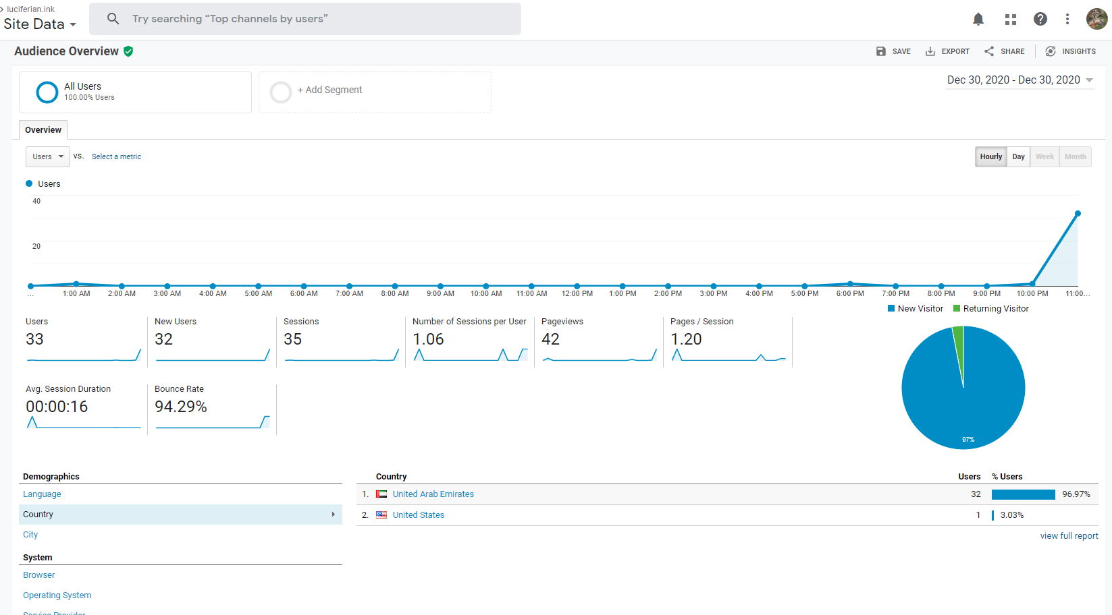Expand the Site Data account selector

coord(40,24)
